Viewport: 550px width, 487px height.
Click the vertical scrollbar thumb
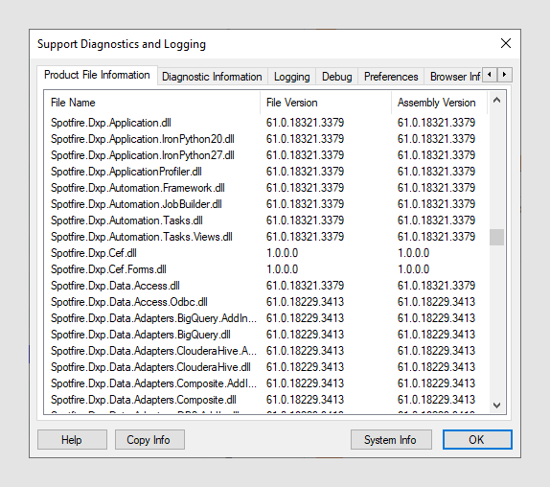(x=496, y=237)
